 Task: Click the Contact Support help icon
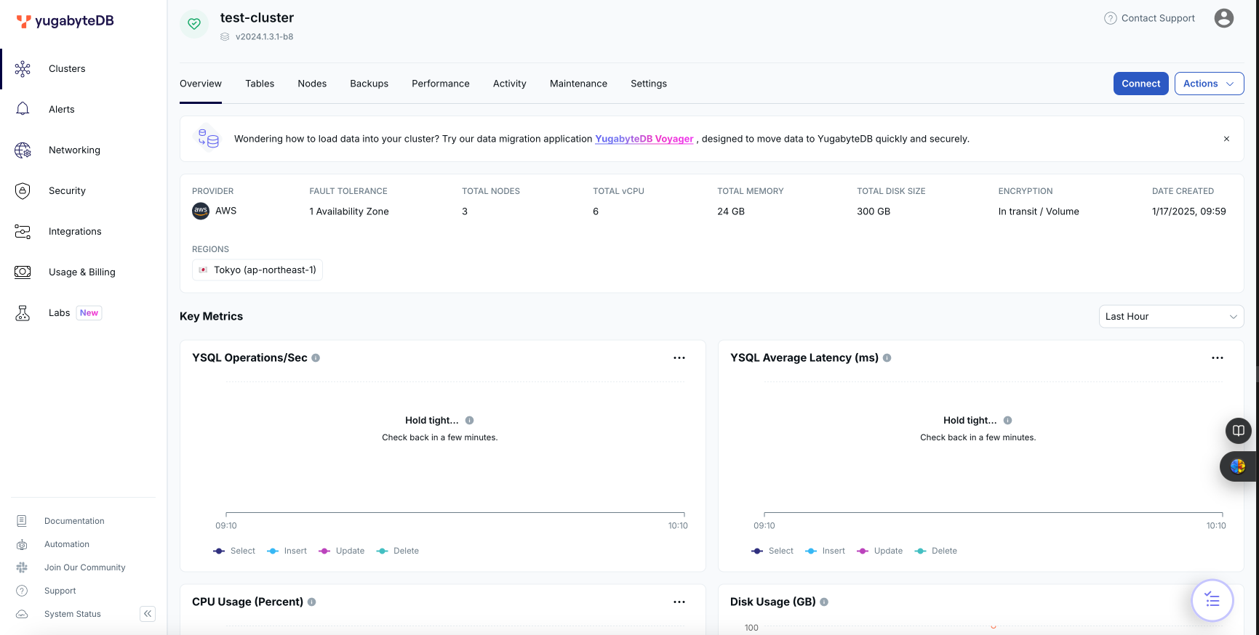tap(1111, 18)
